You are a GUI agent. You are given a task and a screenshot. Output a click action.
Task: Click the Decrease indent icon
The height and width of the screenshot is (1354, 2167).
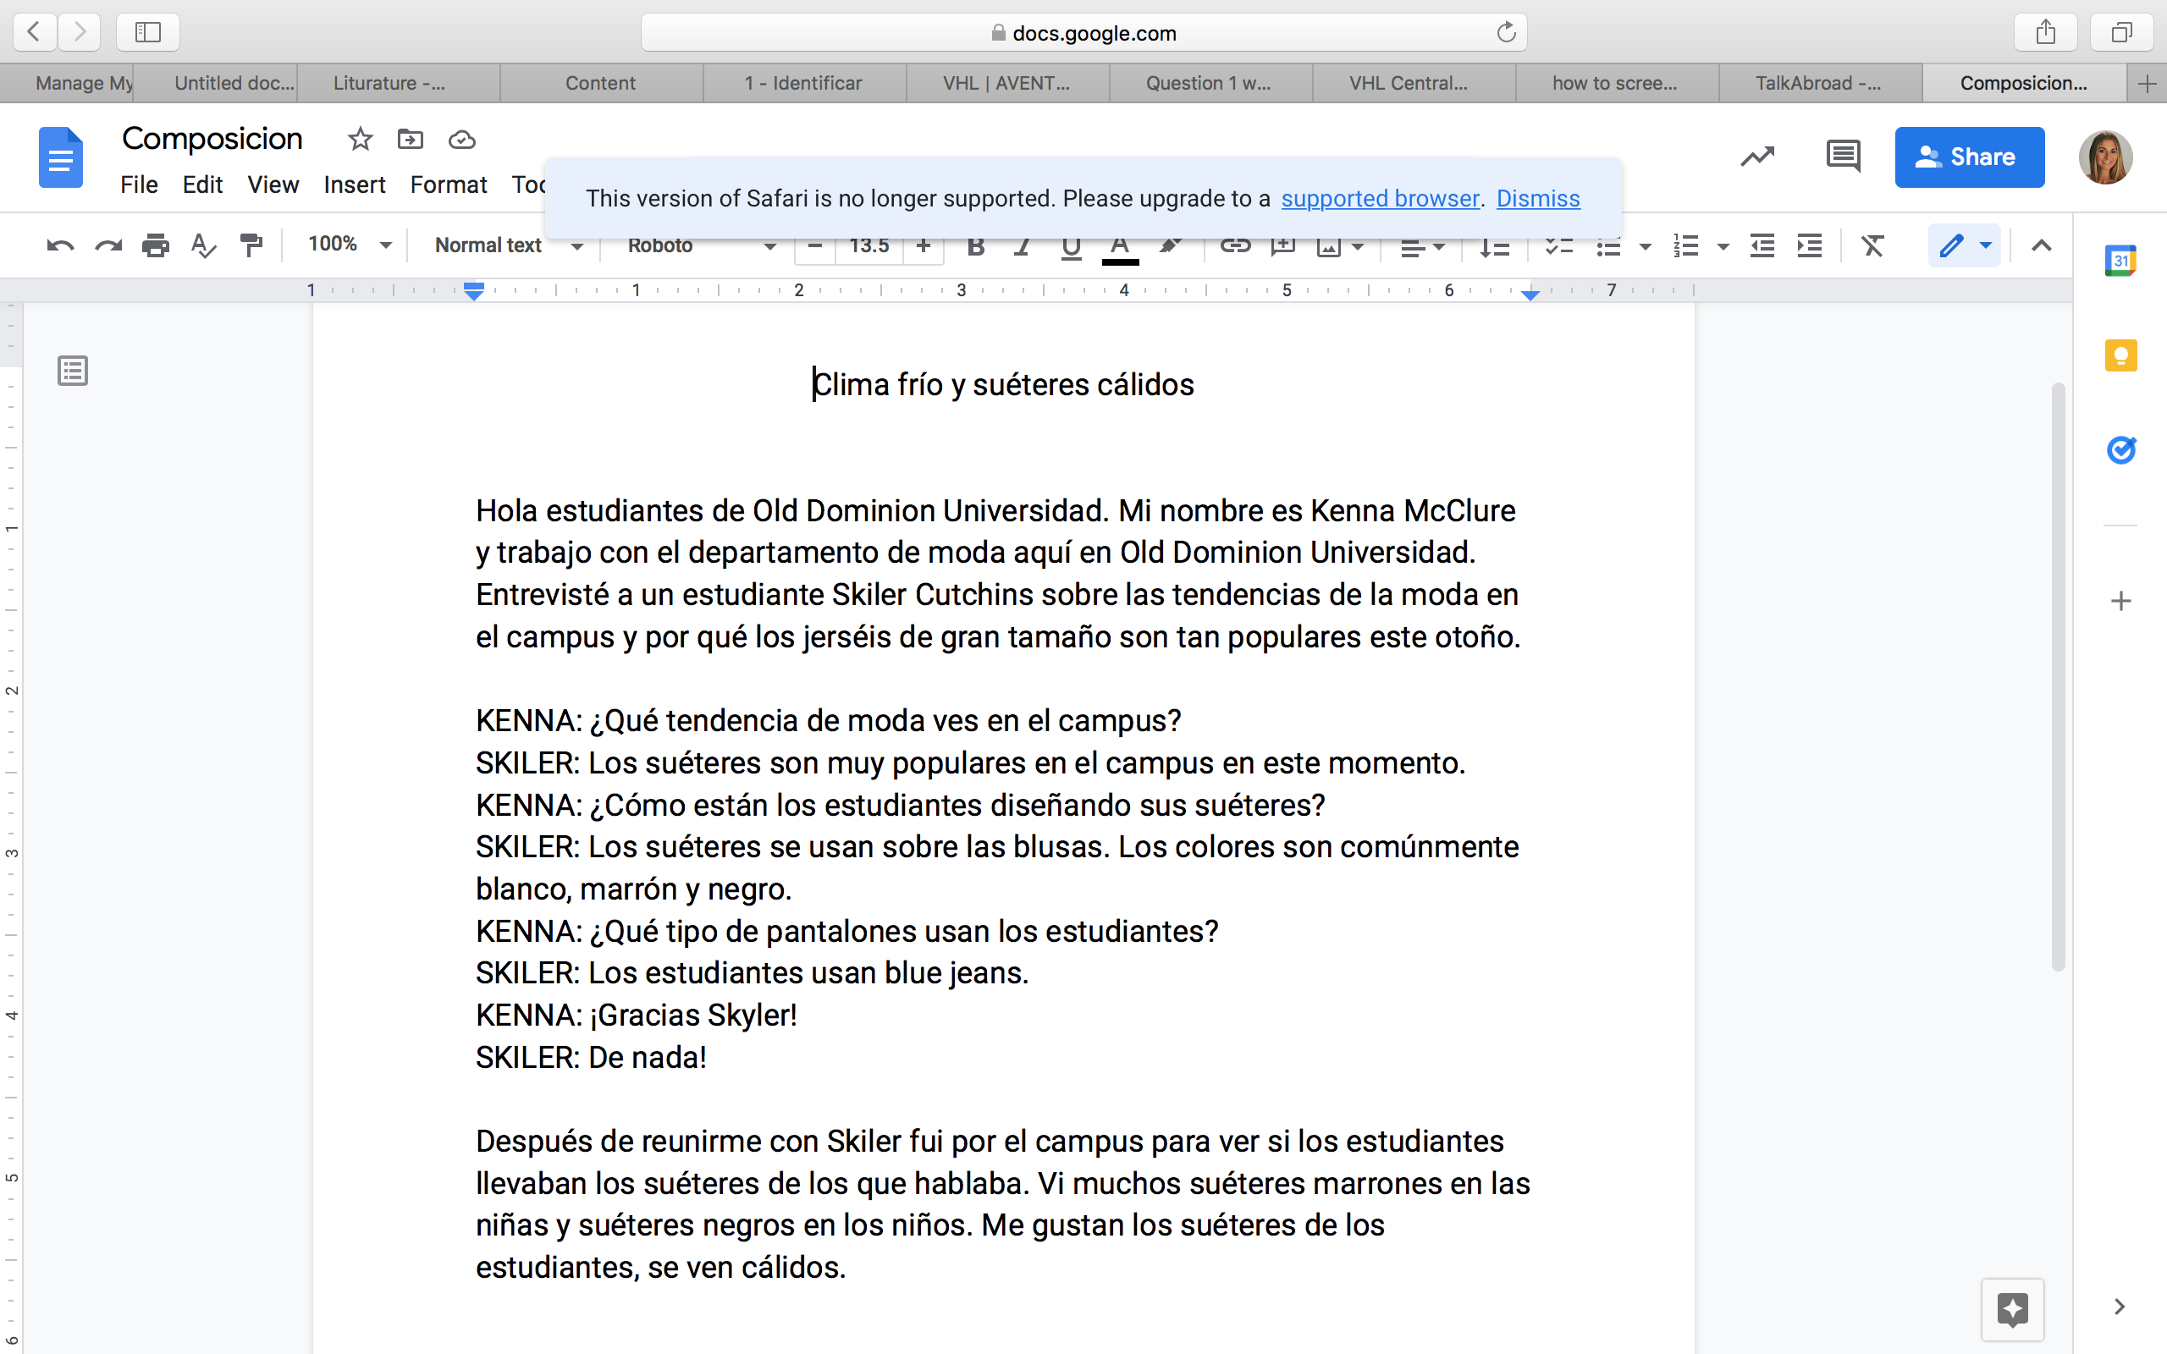click(x=1762, y=245)
